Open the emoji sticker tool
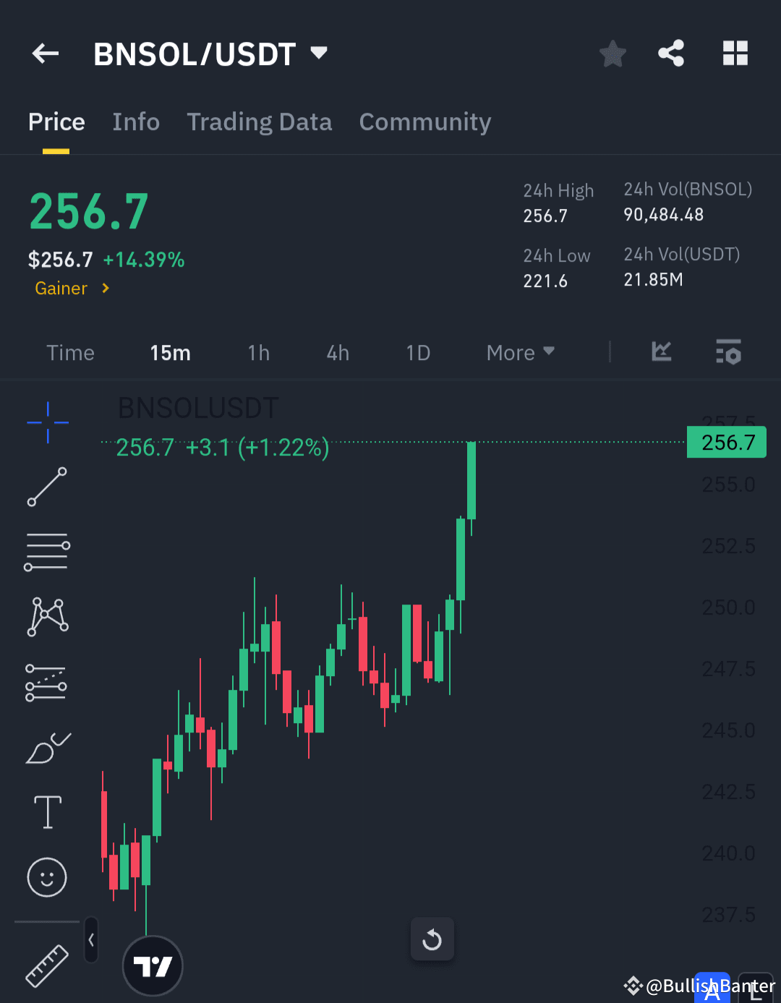Screen dimensions: 781x1003 click(47, 877)
